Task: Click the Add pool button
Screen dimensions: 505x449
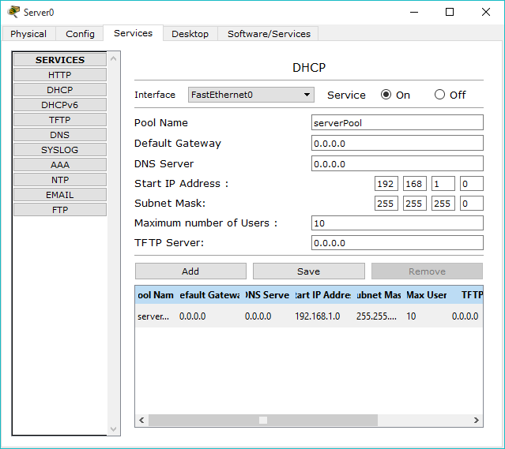Action: click(190, 271)
